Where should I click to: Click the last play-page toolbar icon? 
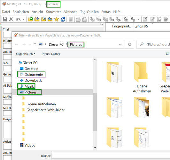click(166, 19)
